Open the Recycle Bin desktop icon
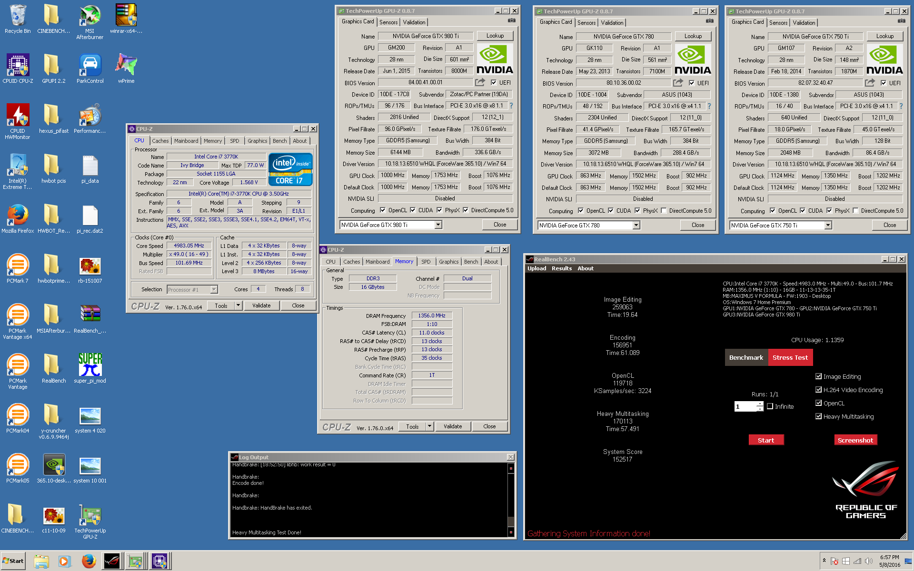Image resolution: width=914 pixels, height=571 pixels. click(x=18, y=19)
